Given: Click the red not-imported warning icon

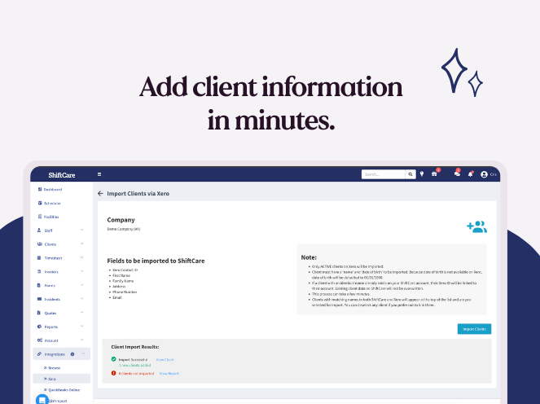Looking at the screenshot, I should tap(114, 373).
